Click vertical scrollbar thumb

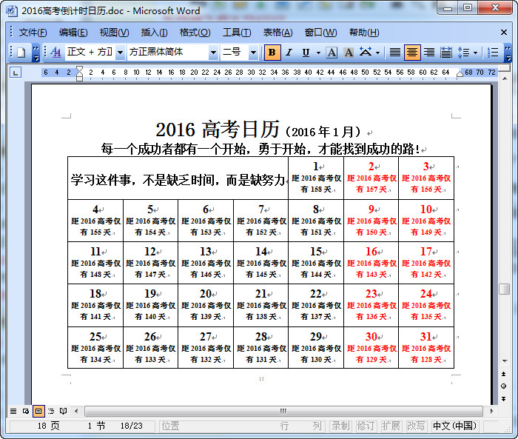505,289
